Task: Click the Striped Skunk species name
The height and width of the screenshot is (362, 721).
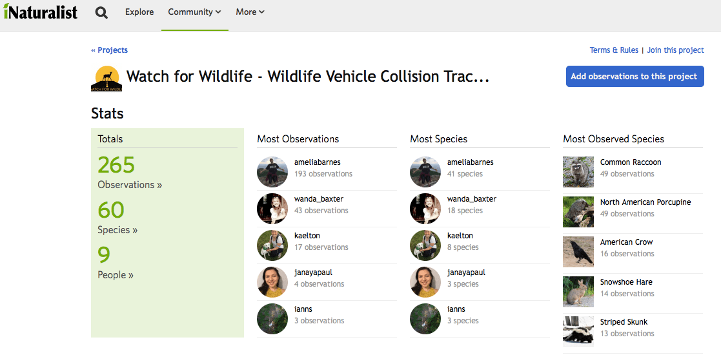Action: pos(624,321)
